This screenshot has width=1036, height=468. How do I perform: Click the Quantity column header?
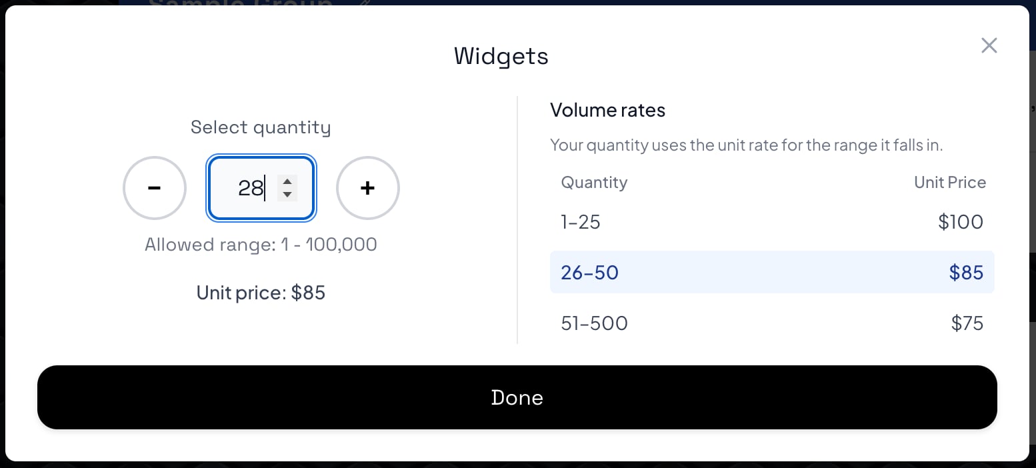594,182
